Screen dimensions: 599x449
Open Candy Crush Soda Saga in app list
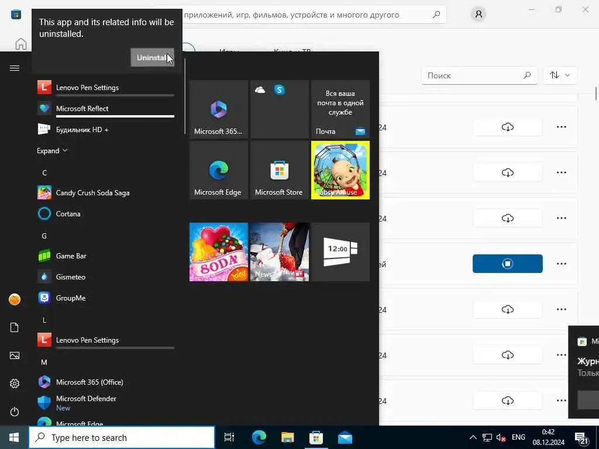[105, 193]
